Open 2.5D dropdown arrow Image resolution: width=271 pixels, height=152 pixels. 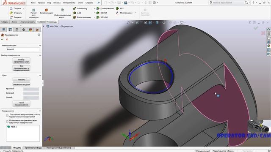click(94, 13)
